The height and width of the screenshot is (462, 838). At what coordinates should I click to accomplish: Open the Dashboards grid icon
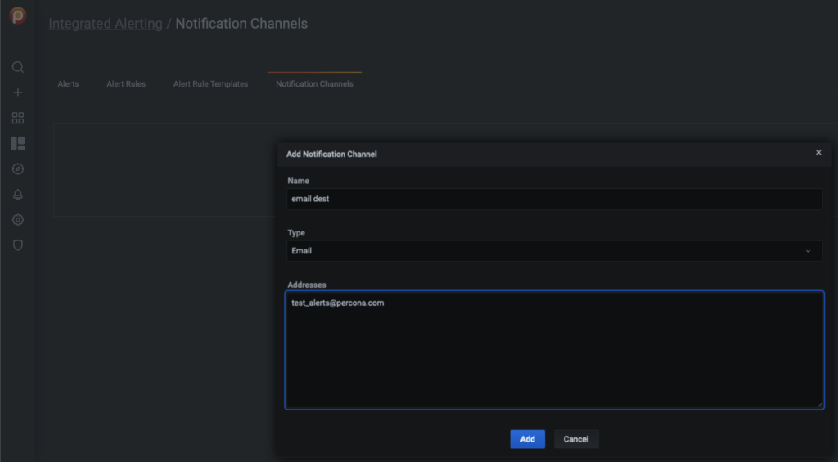pyautogui.click(x=18, y=118)
